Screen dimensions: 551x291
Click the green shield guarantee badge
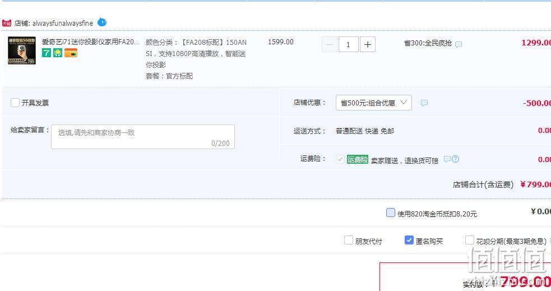pos(58,53)
